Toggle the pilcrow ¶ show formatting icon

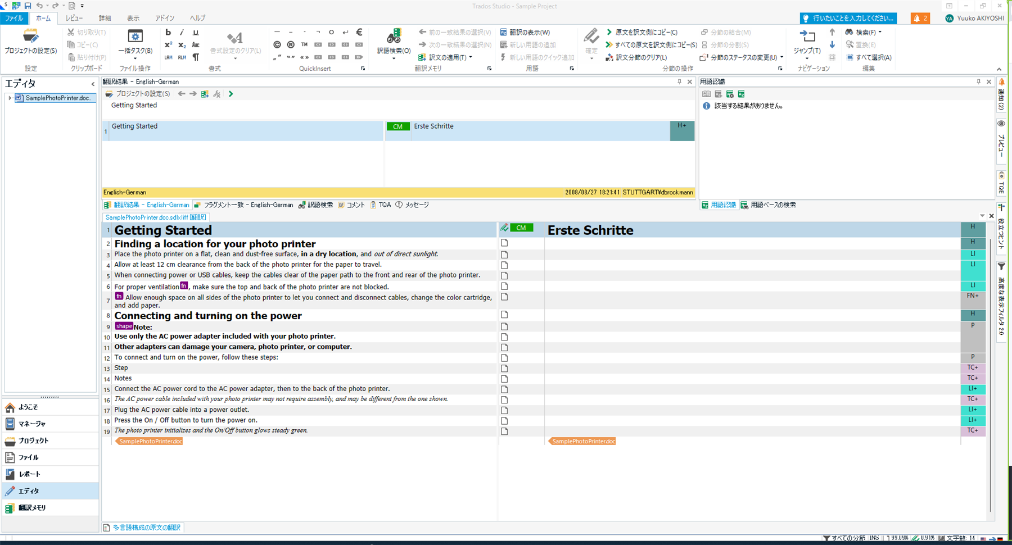[x=196, y=57]
